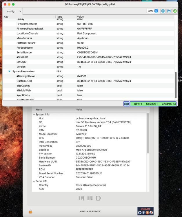
Task: Select the #SmUUID key
Action: (x=22, y=57)
